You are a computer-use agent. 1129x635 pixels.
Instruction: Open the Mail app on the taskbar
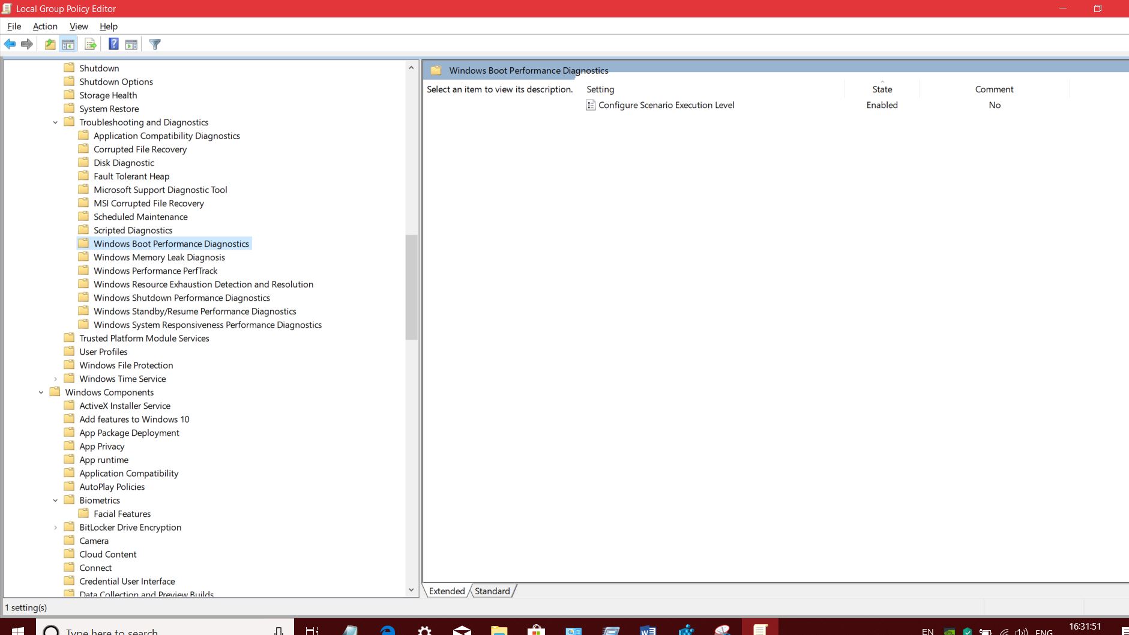click(x=462, y=630)
